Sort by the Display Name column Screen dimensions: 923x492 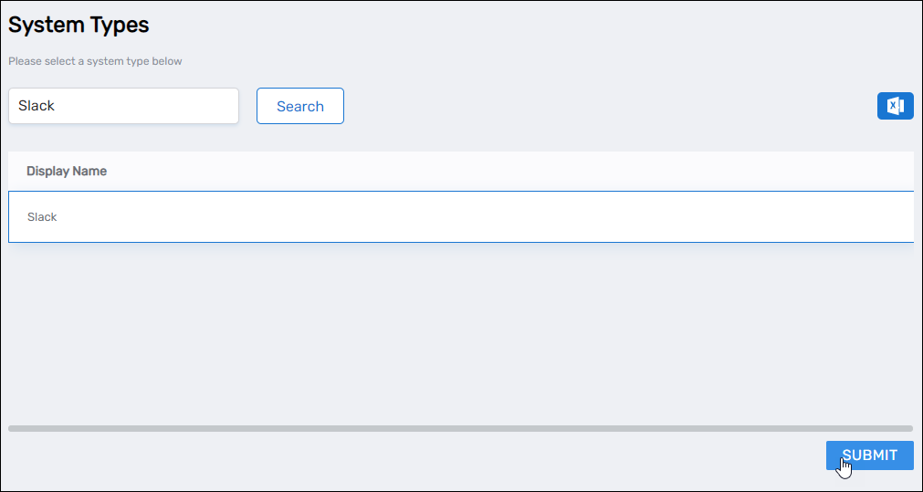tap(67, 171)
